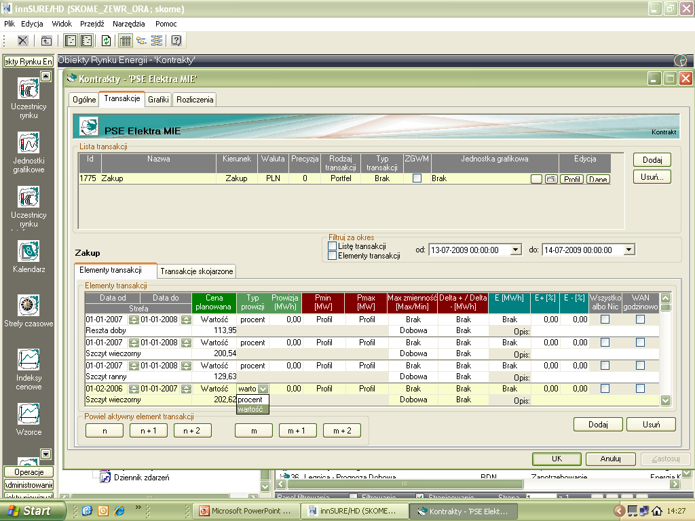Click horizontal scrollbar thumb in background window
Screen dimensions: 695x521
tap(405, 484)
